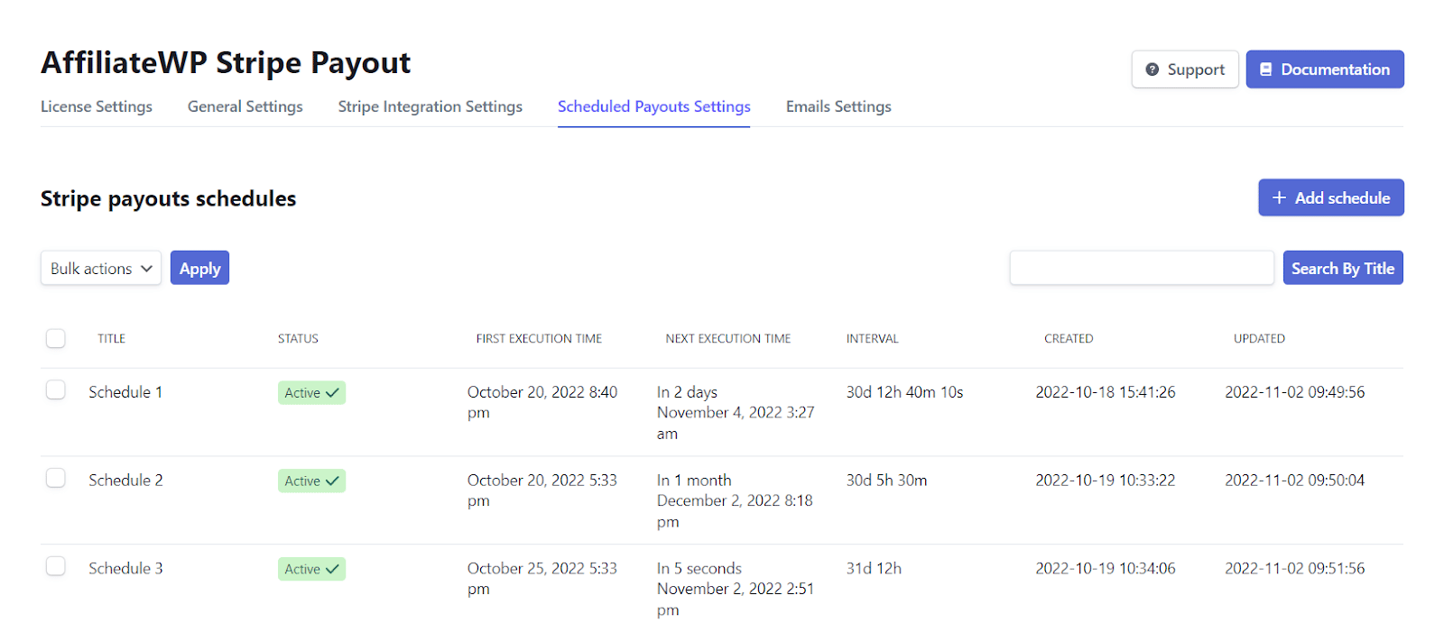Click the Documentation book icon
Viewport: 1444px width, 632px height.
(1266, 69)
